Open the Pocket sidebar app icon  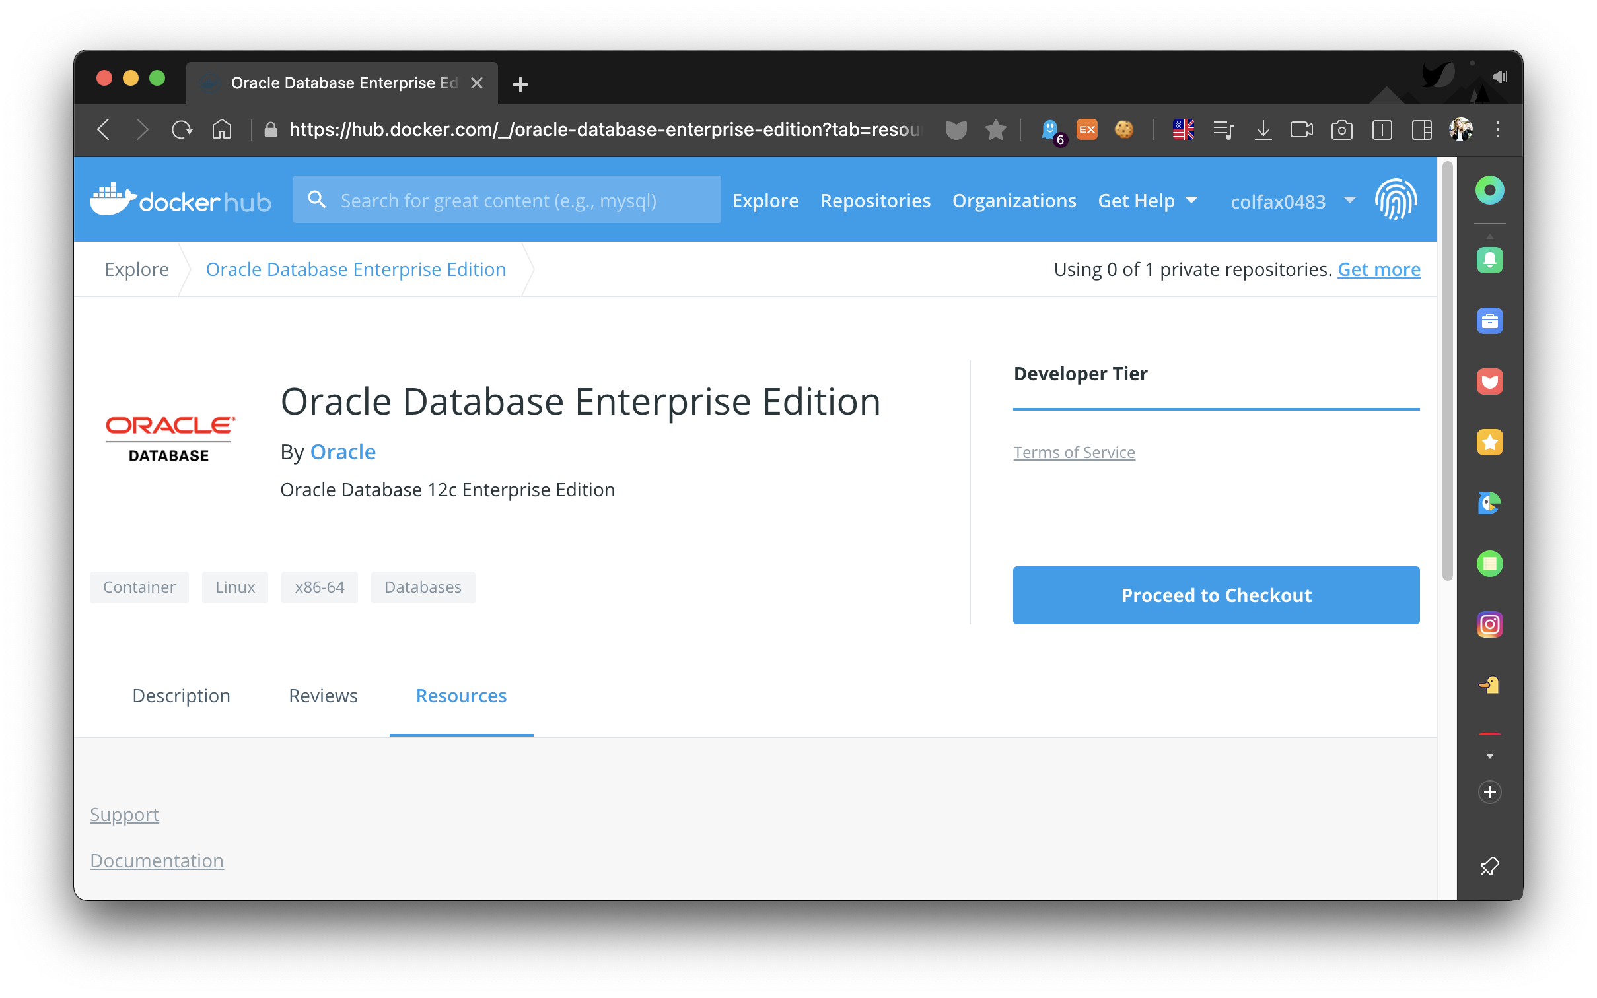[1489, 382]
